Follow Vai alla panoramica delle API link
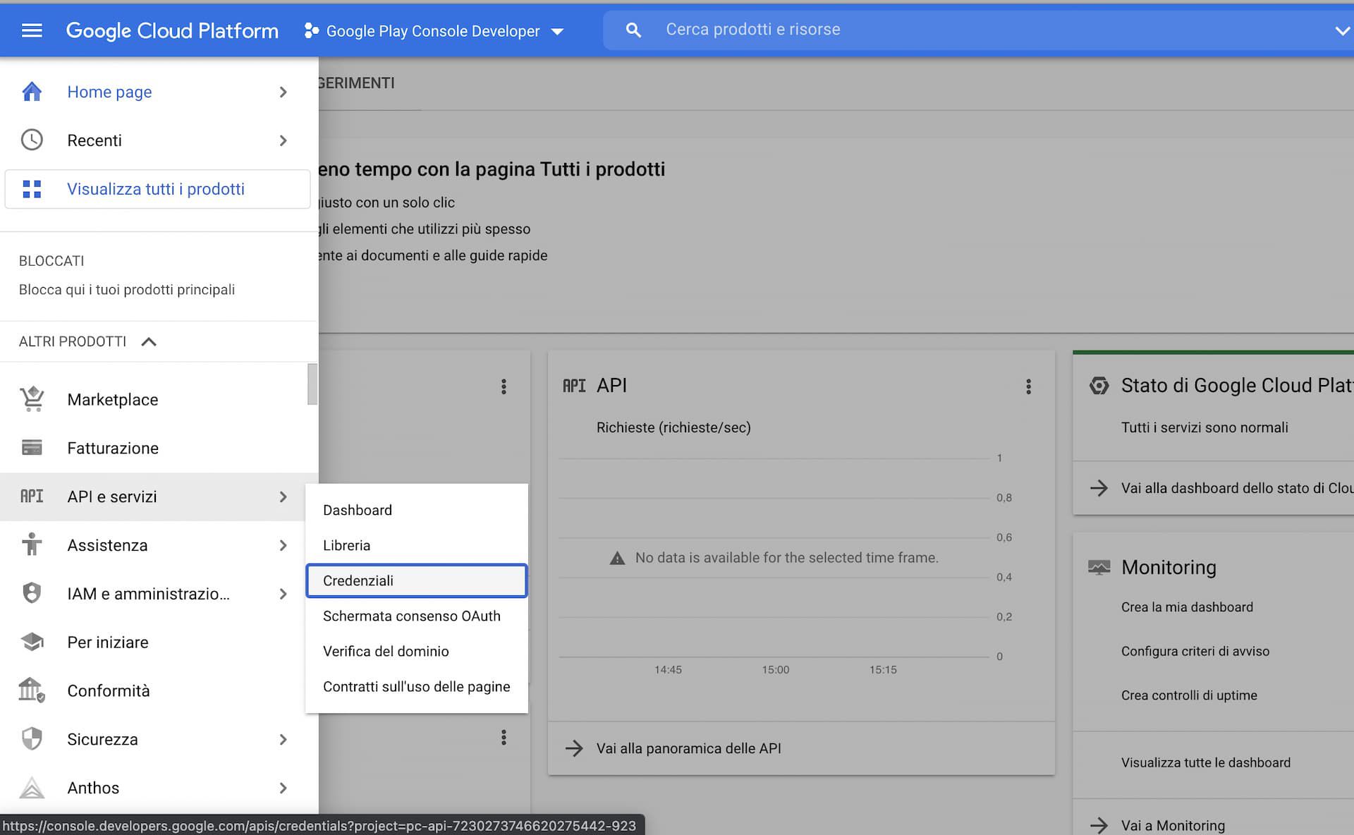This screenshot has width=1354, height=835. [x=688, y=748]
